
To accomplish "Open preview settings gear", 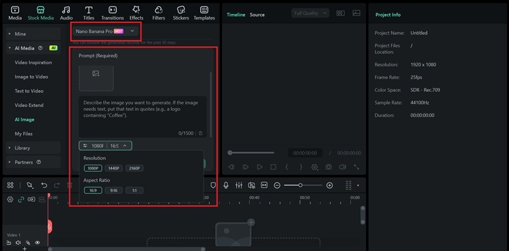I will point(314,167).
